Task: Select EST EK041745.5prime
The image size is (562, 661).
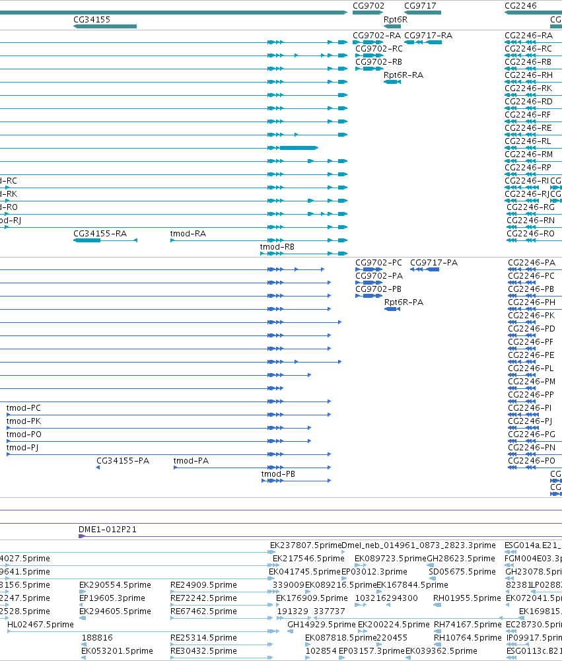Action: (304, 572)
